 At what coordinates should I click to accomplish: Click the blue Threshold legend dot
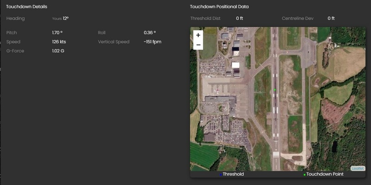click(221, 175)
